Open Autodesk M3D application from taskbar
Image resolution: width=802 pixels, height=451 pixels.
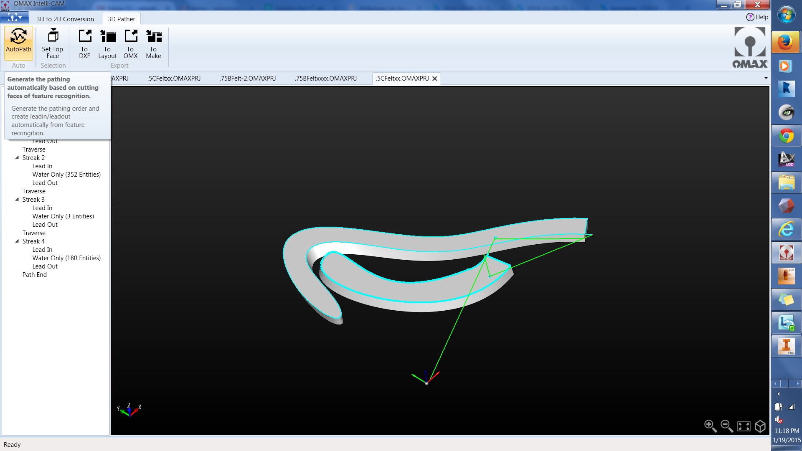click(x=786, y=159)
